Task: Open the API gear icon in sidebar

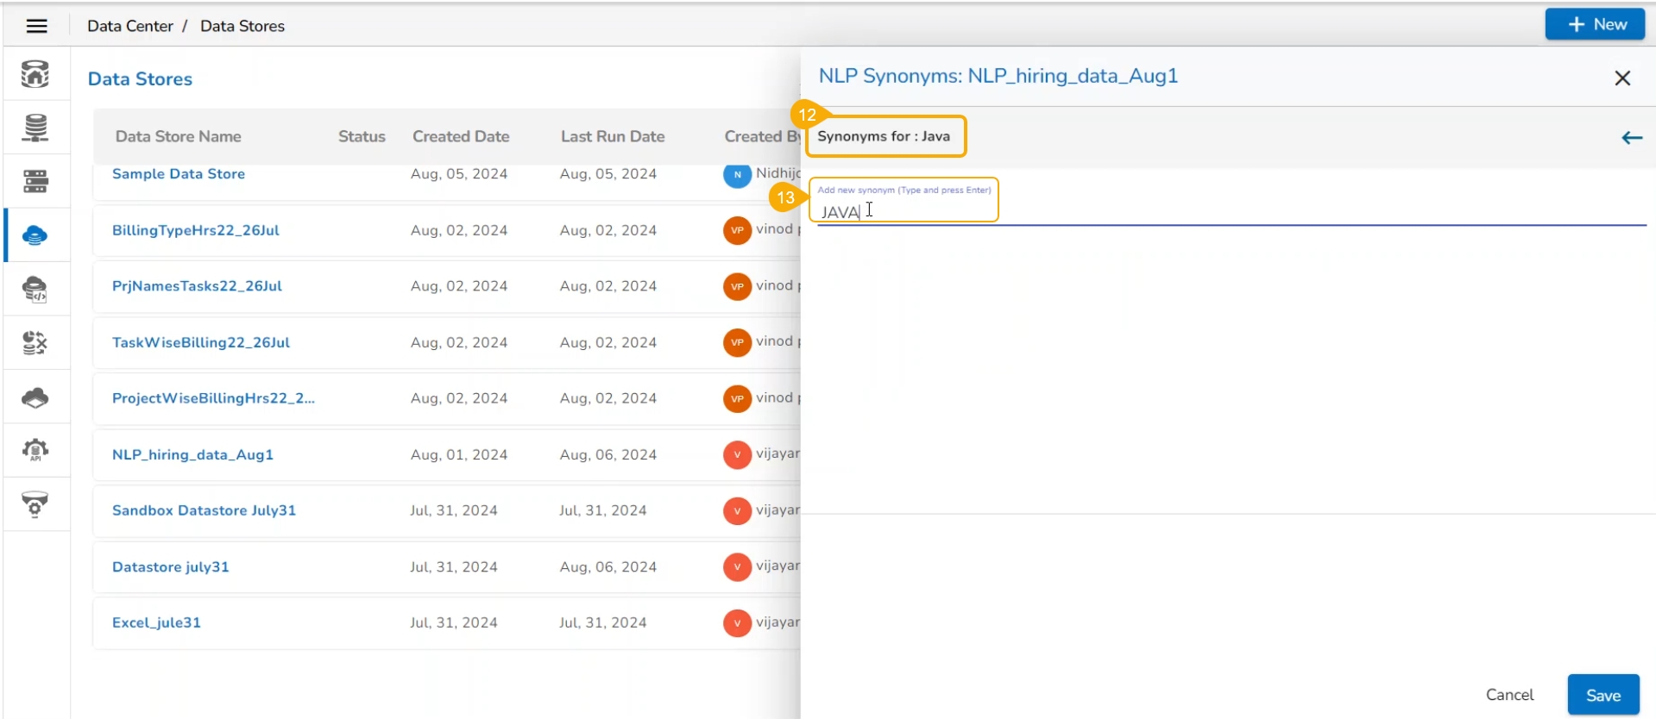Action: 35,450
